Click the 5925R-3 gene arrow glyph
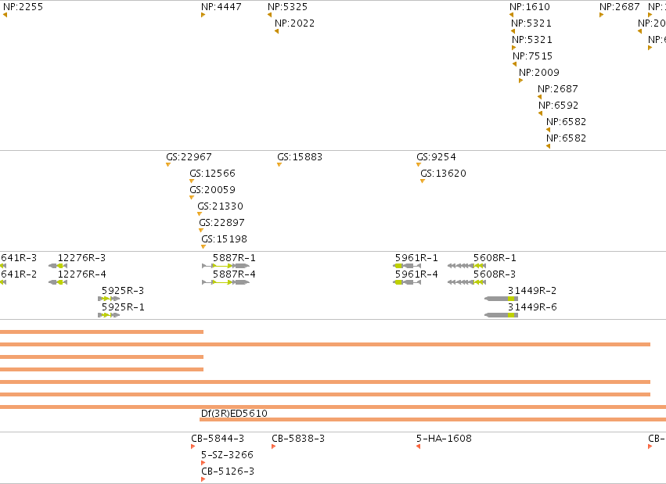This screenshot has height=484, width=666. [x=109, y=299]
